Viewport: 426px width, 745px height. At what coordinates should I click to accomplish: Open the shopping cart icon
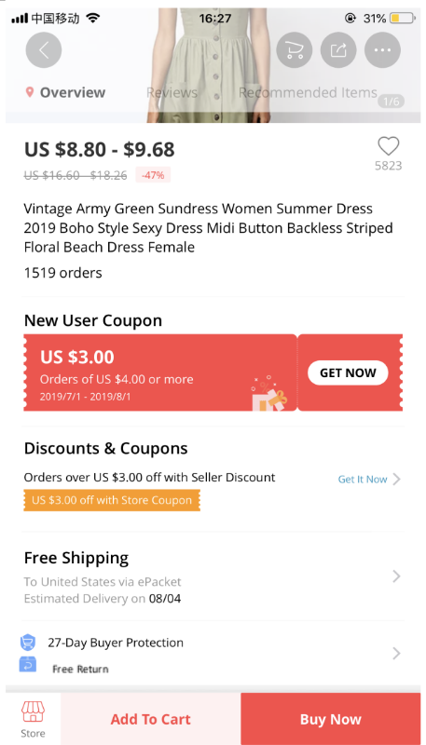[x=295, y=50]
